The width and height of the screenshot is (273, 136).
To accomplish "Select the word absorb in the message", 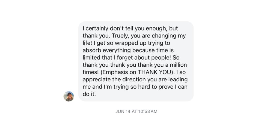I will (x=92, y=51).
